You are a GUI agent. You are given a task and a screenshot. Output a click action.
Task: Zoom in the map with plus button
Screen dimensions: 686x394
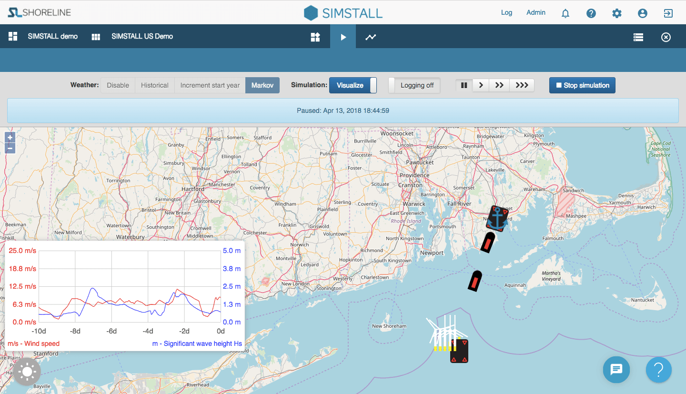pyautogui.click(x=10, y=138)
